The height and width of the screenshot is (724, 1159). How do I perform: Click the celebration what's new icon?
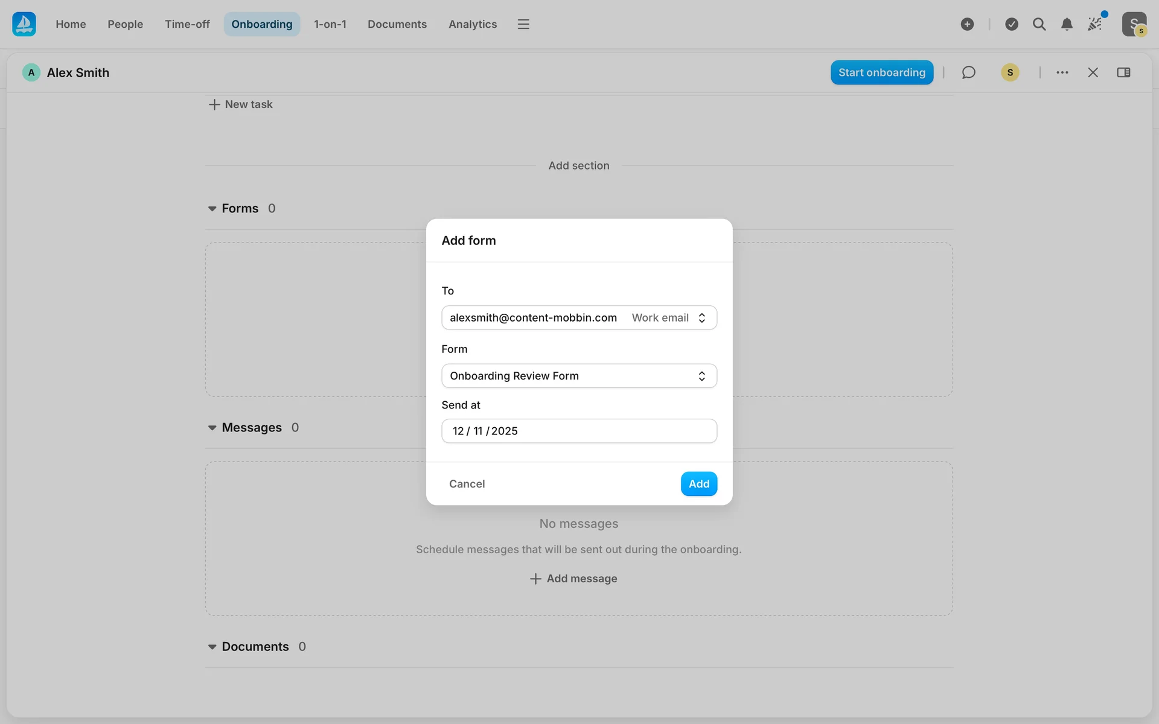[x=1095, y=24]
